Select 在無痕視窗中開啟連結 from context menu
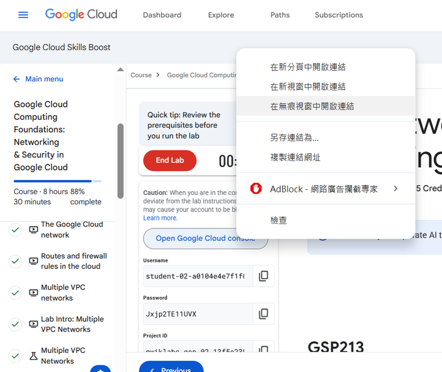Image resolution: width=442 pixels, height=372 pixels. 312,106
